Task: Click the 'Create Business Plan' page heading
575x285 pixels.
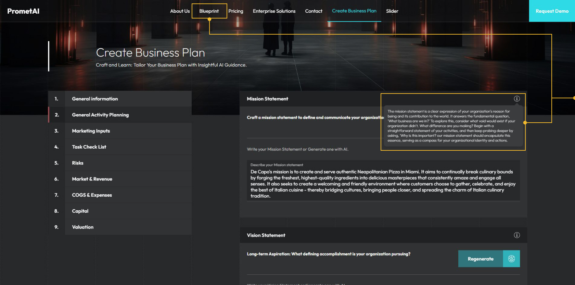Action: 150,53
